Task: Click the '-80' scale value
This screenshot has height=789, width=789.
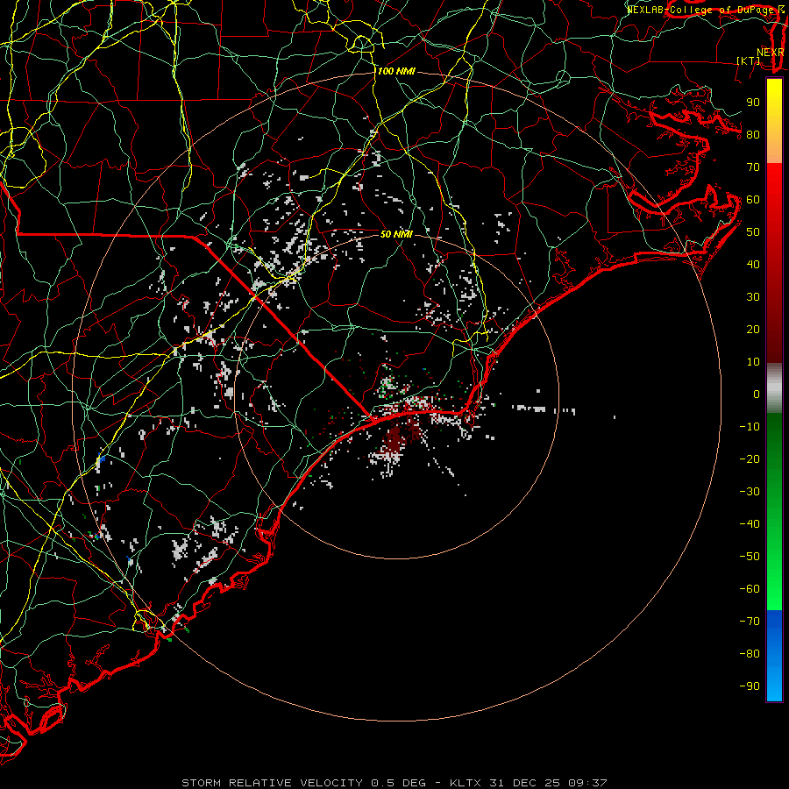Action: [x=750, y=654]
